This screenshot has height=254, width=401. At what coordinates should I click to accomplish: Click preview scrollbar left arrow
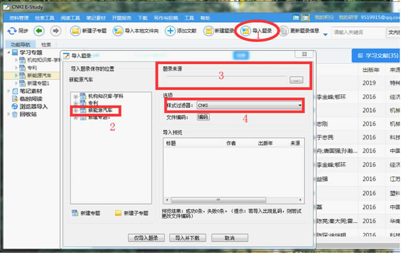pos(167,200)
